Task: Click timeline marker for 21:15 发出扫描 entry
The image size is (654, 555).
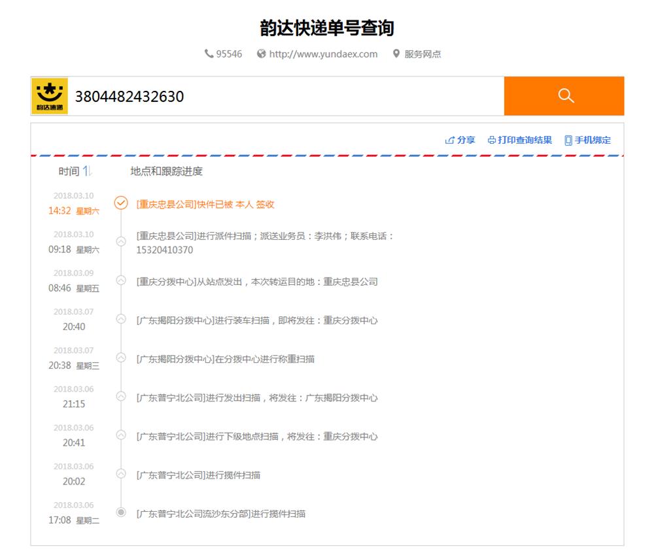Action: 121,396
